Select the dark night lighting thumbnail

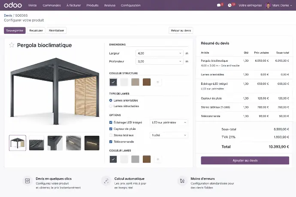[x=92, y=143]
